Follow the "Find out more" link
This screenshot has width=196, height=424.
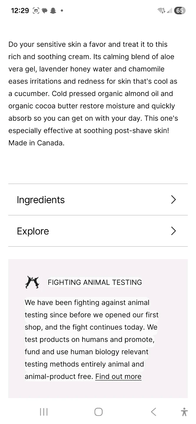pos(118,377)
